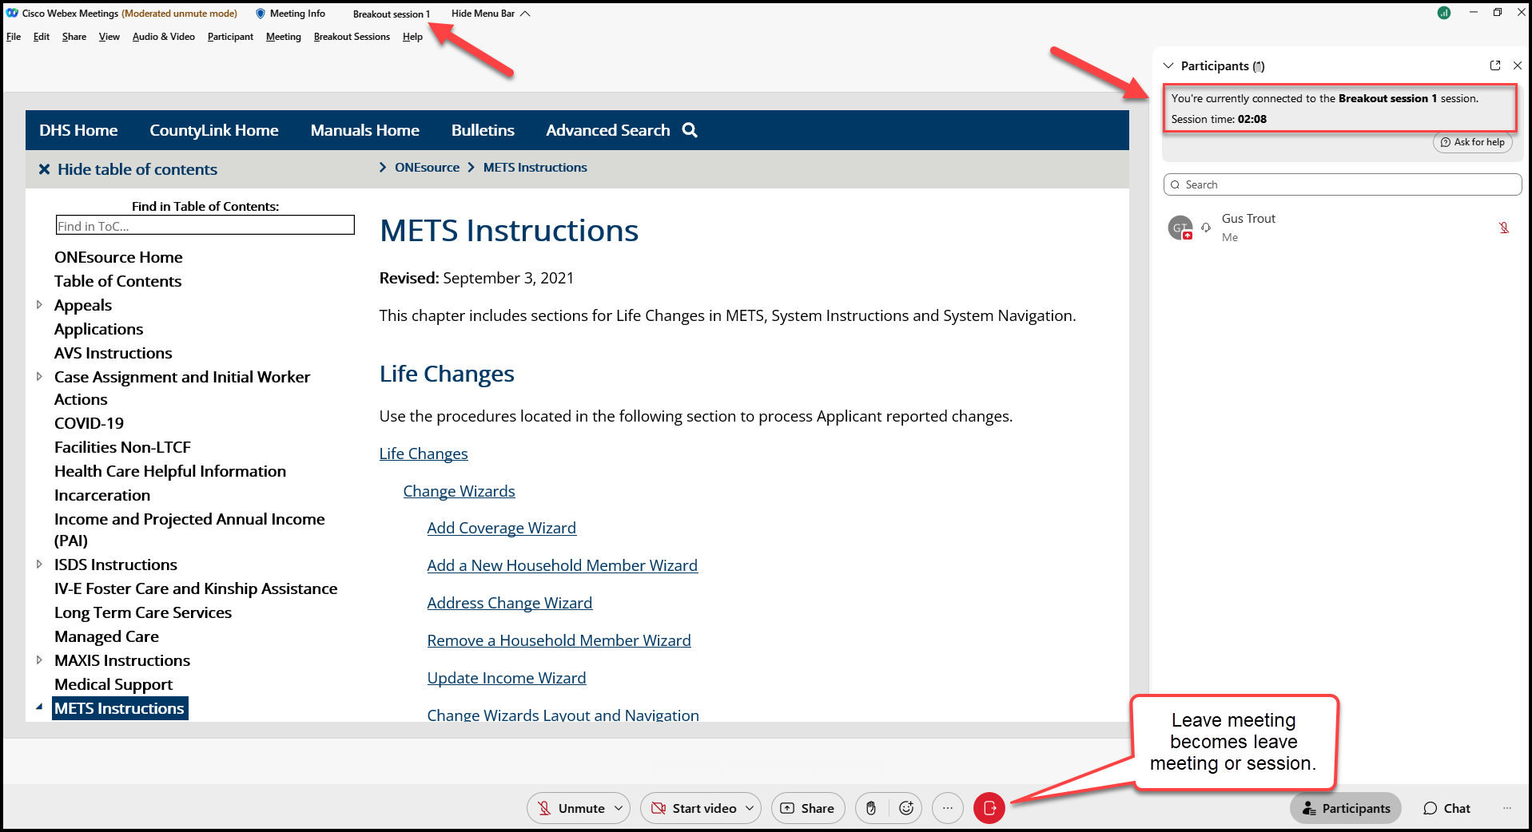Open the more options ellipsis button
Viewport: 1532px width, 832px height.
948,808
